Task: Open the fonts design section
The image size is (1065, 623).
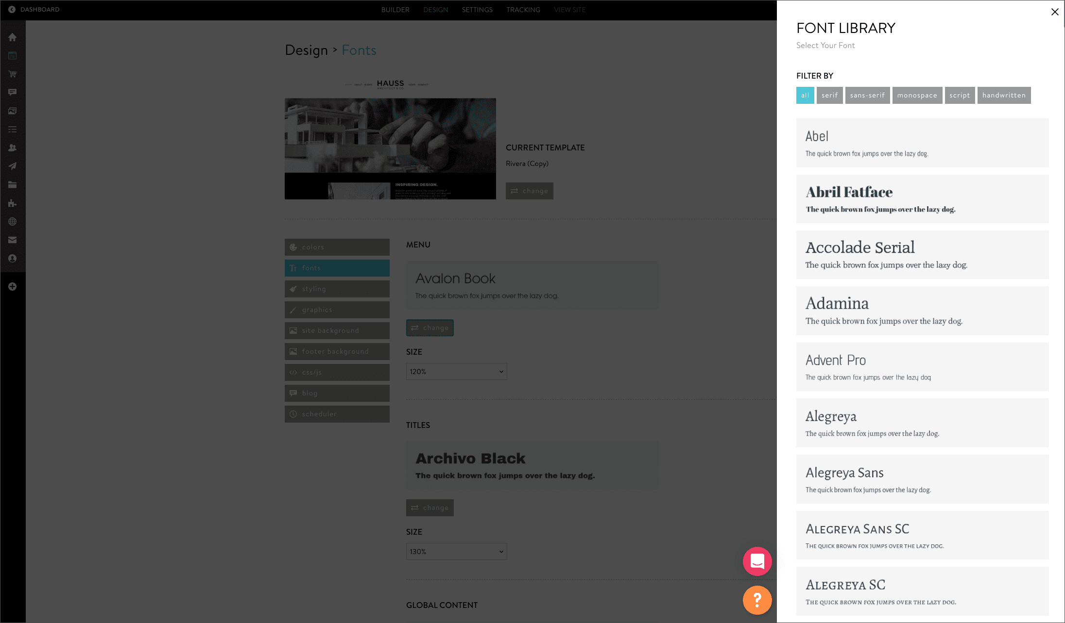Action: click(337, 268)
